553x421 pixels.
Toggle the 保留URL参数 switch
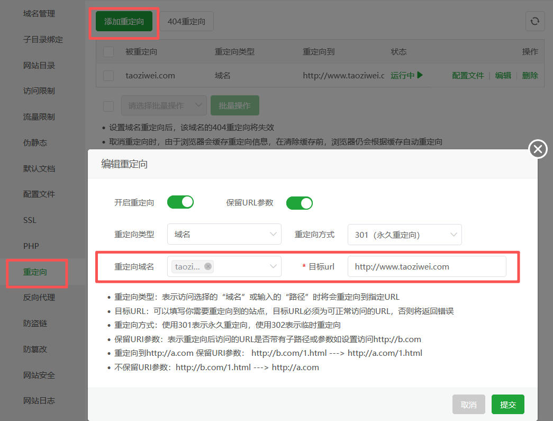pos(300,203)
